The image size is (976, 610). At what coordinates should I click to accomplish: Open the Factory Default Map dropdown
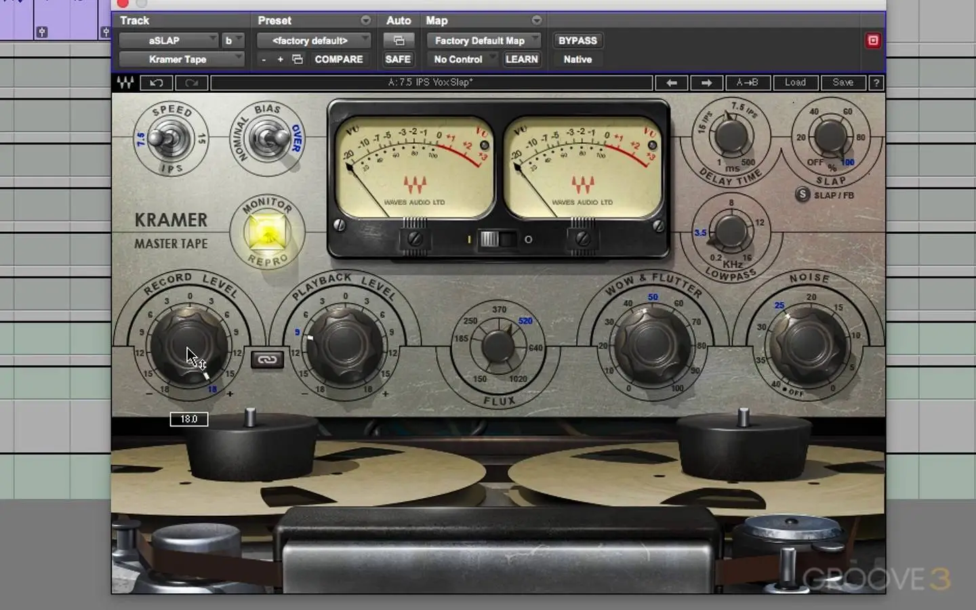(484, 41)
